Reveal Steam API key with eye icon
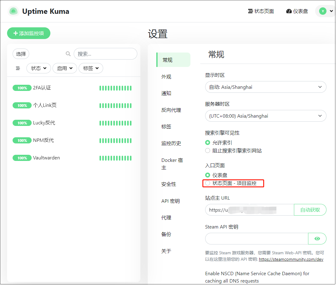Image resolution: width=336 pixels, height=285 pixels. click(317, 239)
